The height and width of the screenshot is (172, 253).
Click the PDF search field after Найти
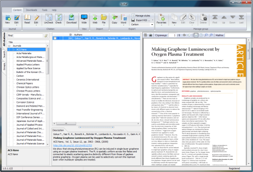point(235,35)
